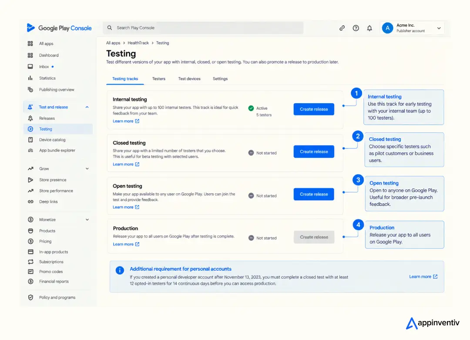Create release for Closed testing
The image size is (470, 340).
coord(313,151)
